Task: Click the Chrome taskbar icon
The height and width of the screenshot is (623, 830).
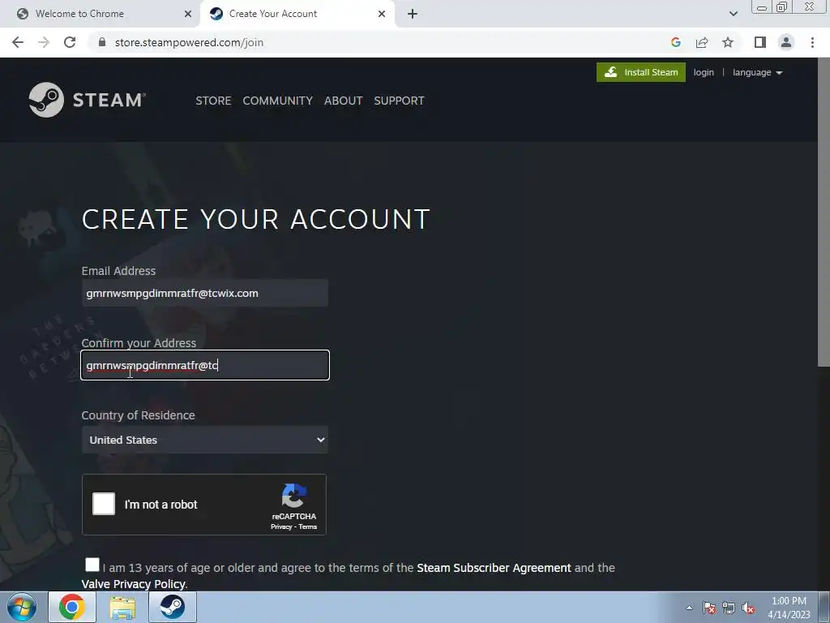Action: coord(72,607)
